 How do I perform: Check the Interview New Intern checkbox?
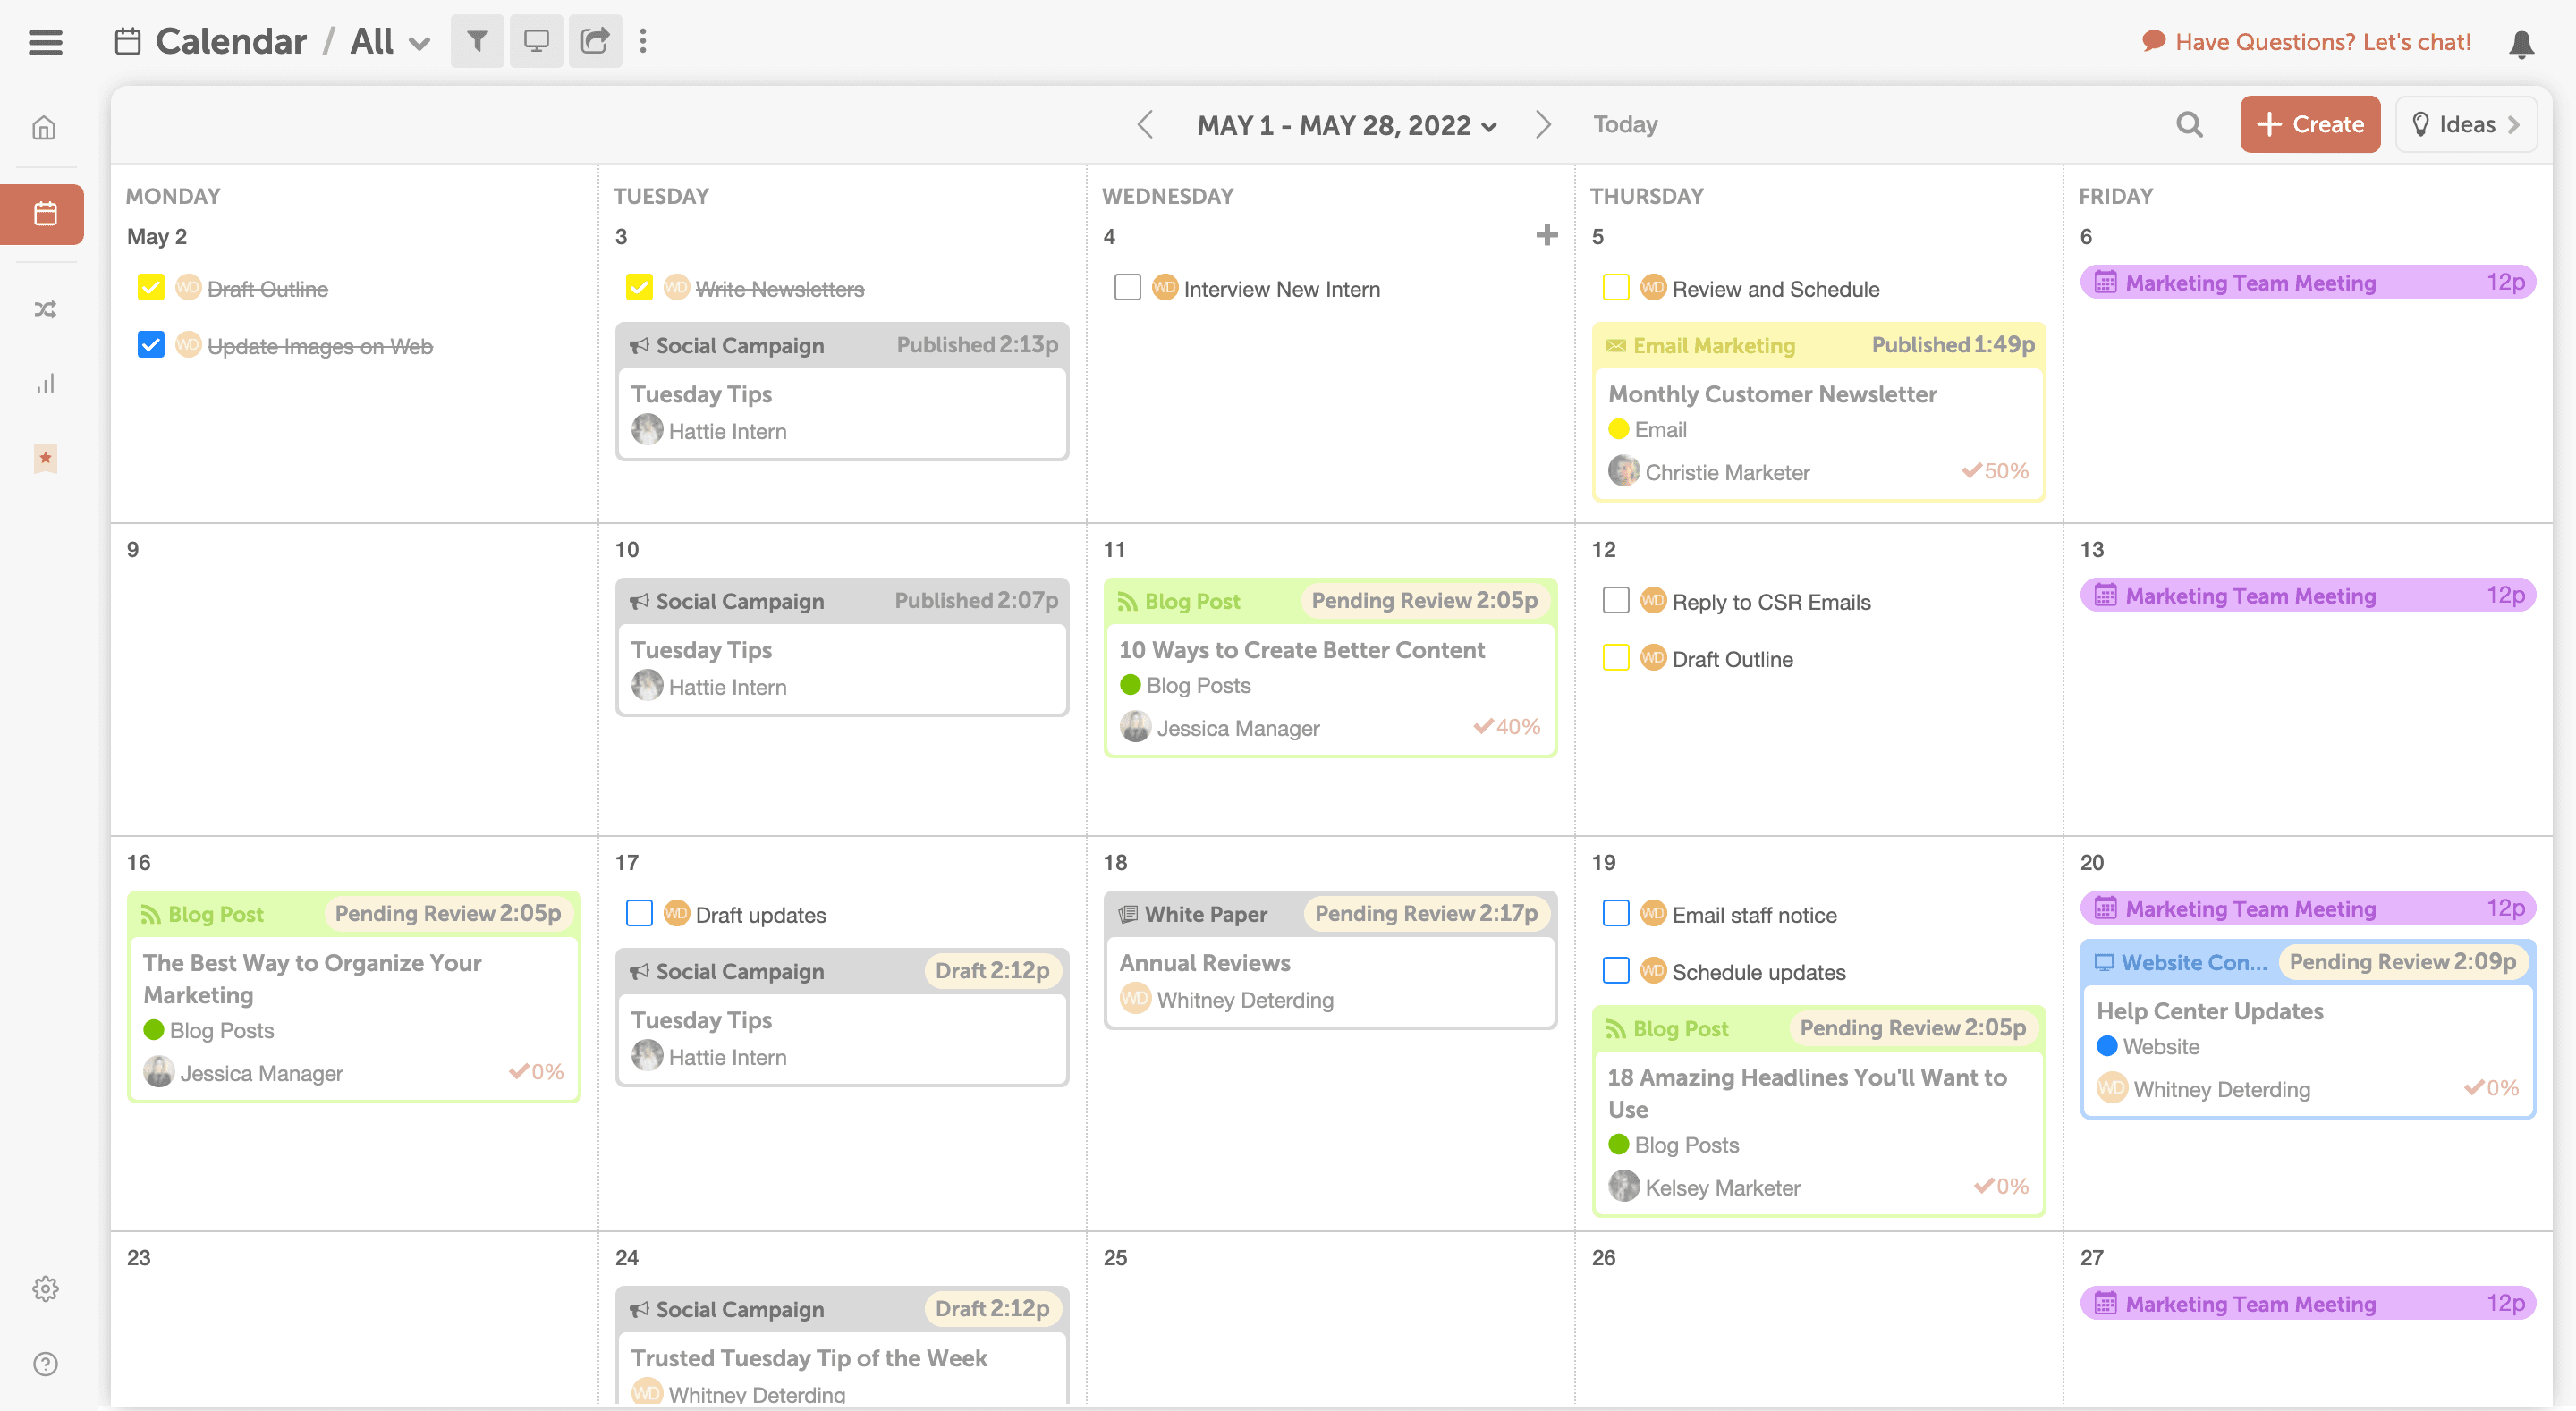pyautogui.click(x=1128, y=287)
